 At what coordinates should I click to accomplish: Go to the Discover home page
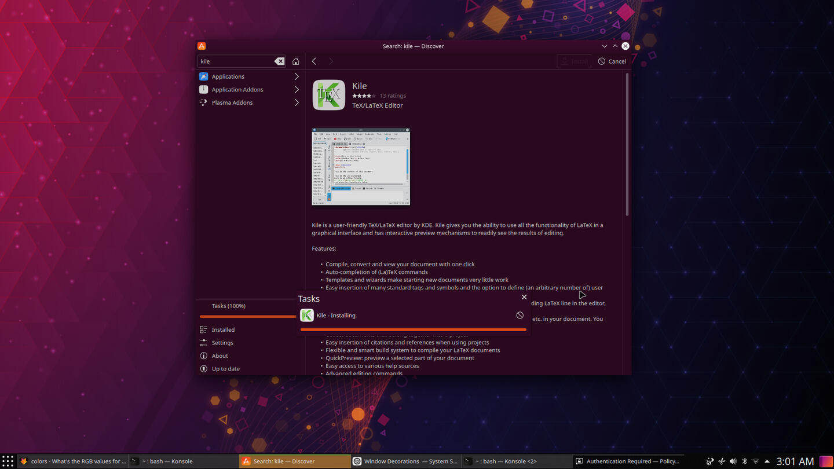296,61
